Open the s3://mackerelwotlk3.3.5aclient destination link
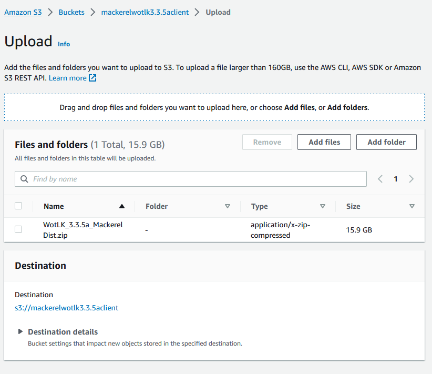The image size is (432, 374). tap(67, 308)
